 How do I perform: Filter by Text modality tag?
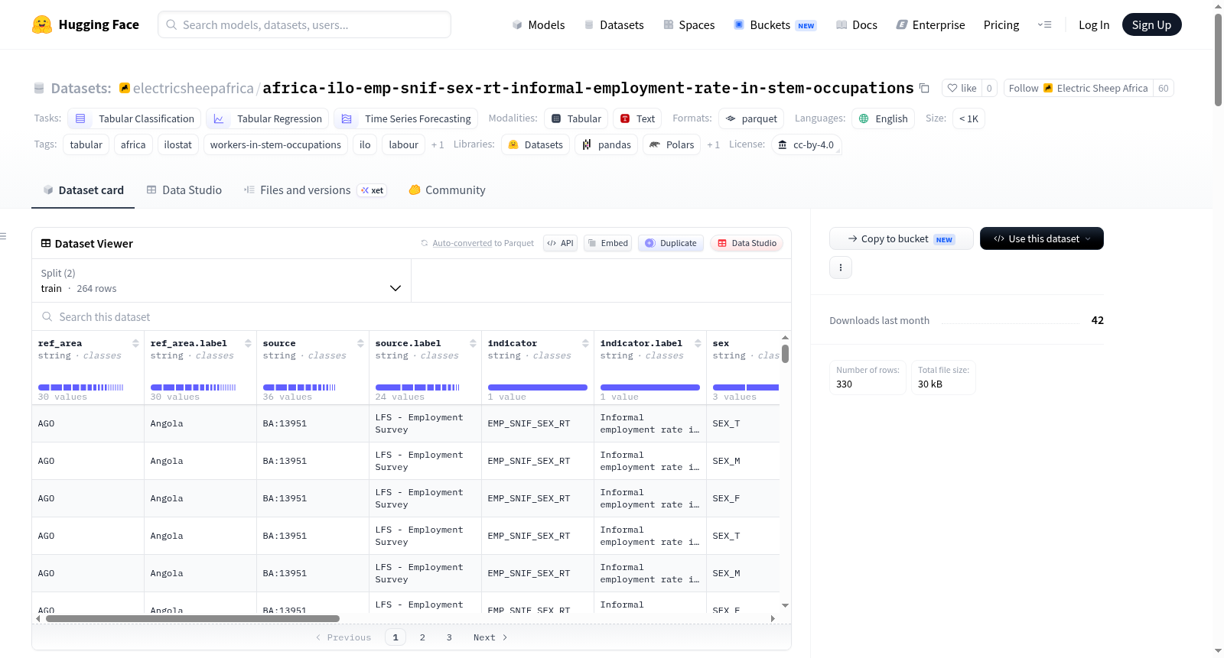coord(637,118)
